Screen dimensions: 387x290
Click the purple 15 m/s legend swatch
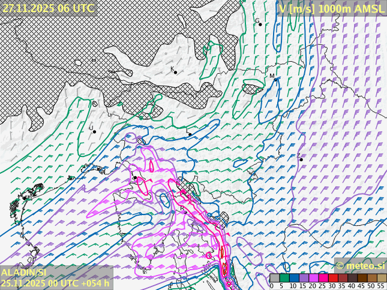point(304,278)
